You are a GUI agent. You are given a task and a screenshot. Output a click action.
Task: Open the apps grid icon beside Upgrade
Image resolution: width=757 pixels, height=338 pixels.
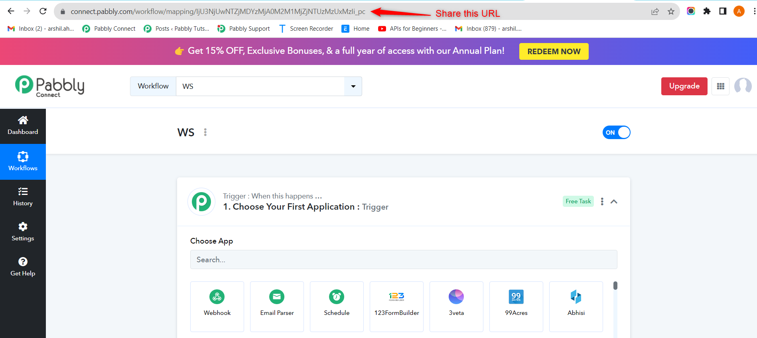click(720, 86)
